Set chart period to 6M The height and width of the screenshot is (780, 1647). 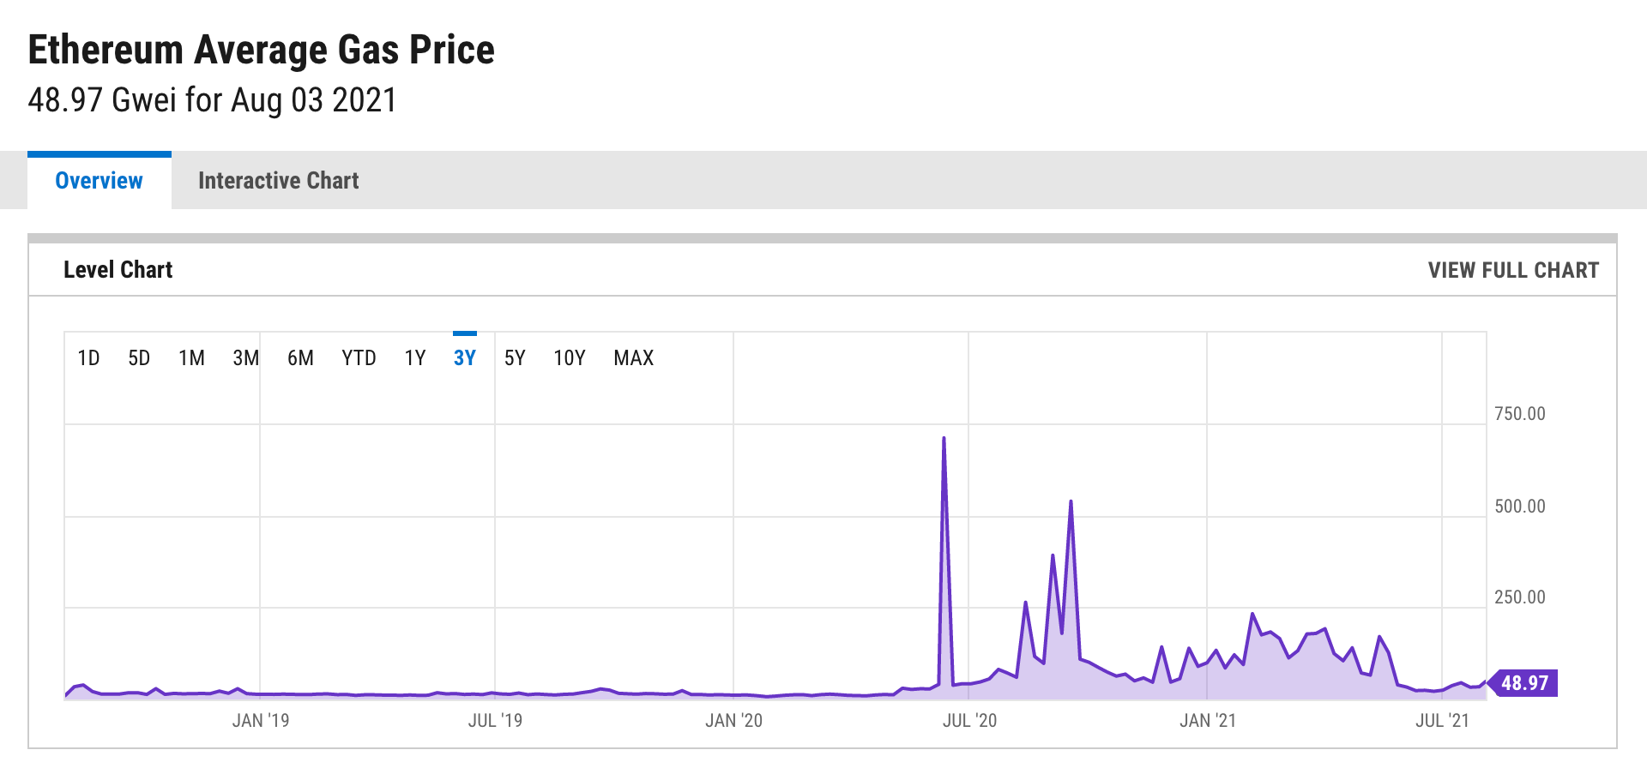pyautogui.click(x=300, y=358)
